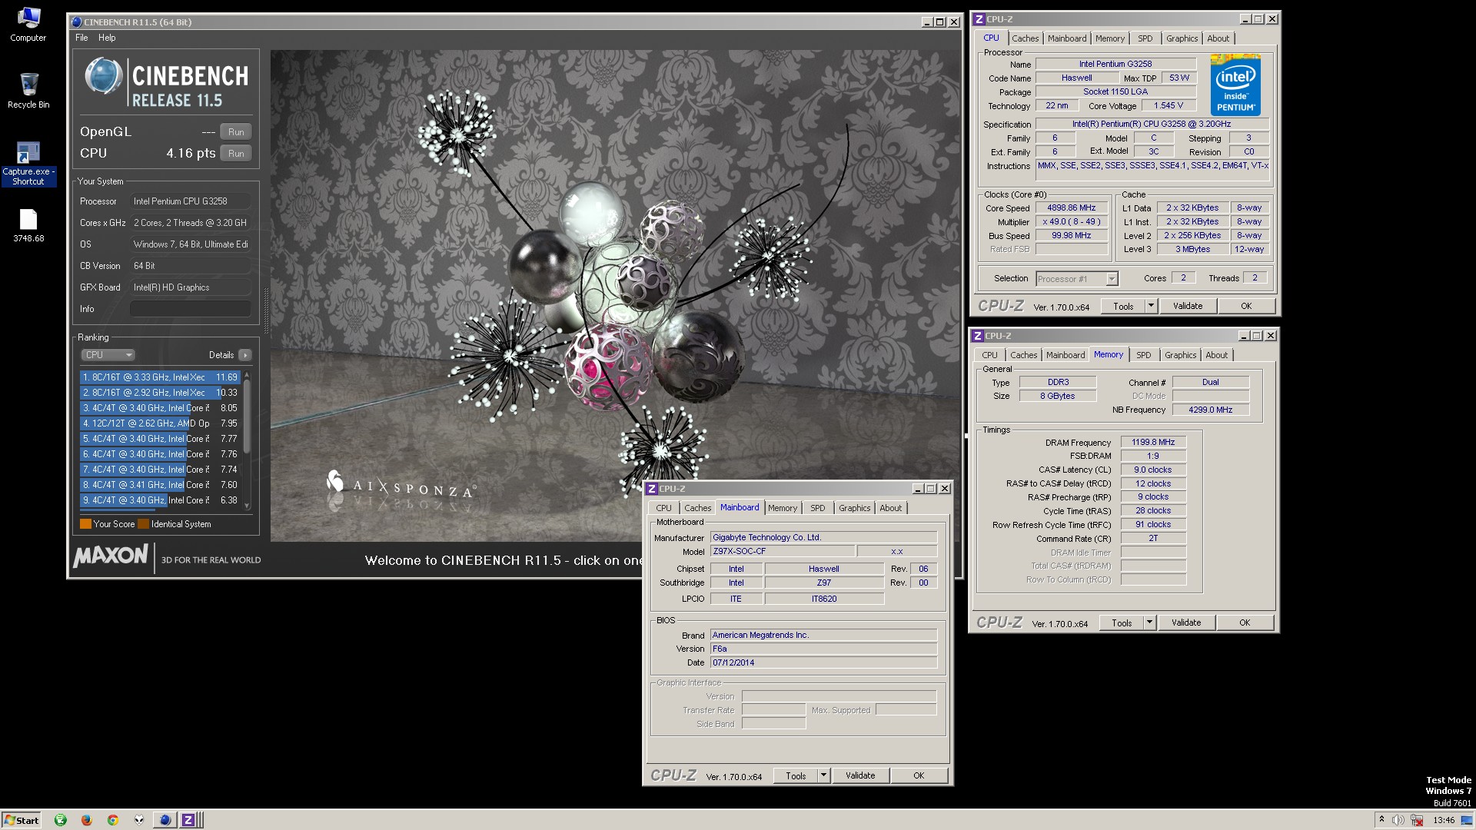Open the File menu in Cinebench
The height and width of the screenshot is (830, 1476).
[x=81, y=38]
